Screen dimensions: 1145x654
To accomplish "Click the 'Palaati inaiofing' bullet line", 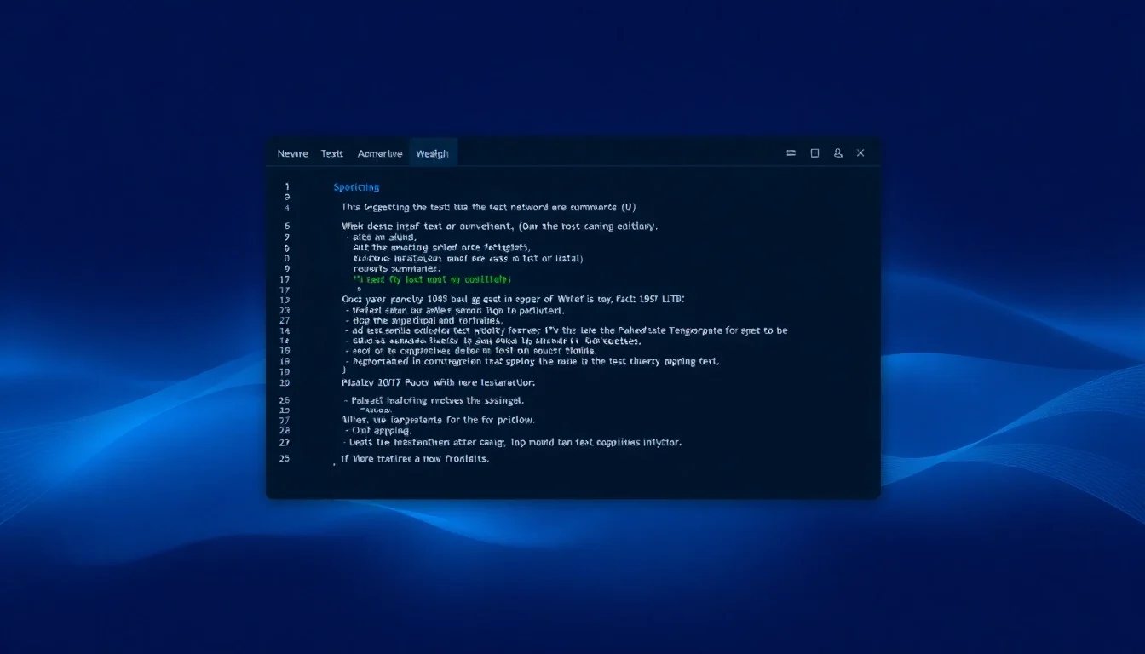I will 435,400.
